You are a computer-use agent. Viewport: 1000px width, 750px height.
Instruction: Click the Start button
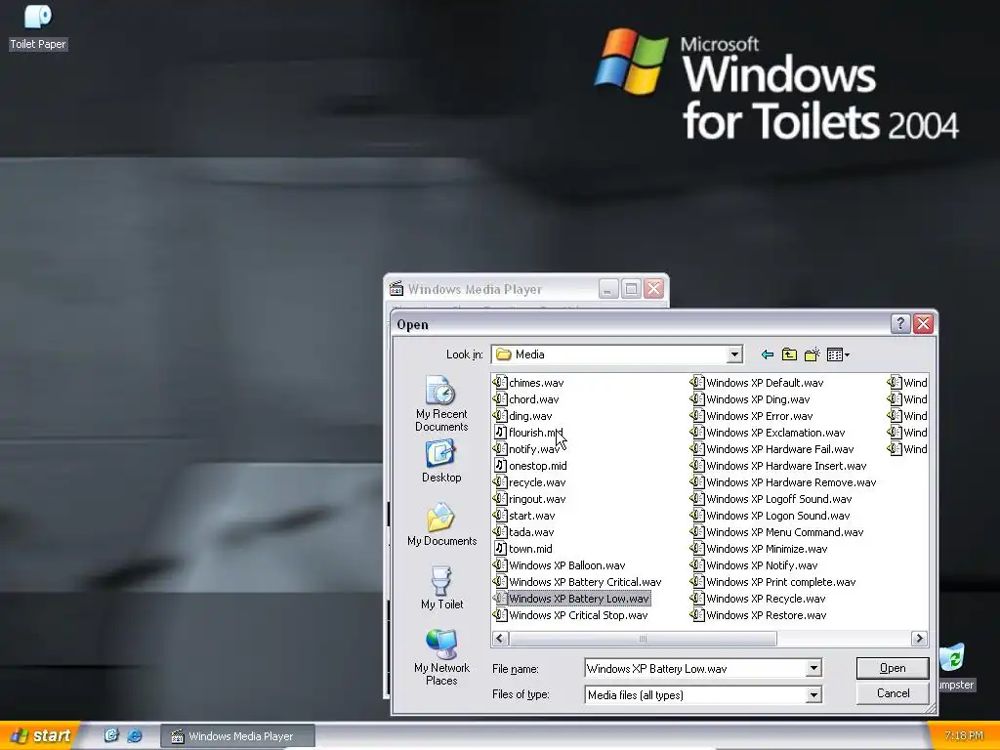[39, 735]
